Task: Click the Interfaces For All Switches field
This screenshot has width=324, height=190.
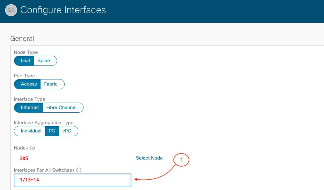Action: tap(73, 180)
